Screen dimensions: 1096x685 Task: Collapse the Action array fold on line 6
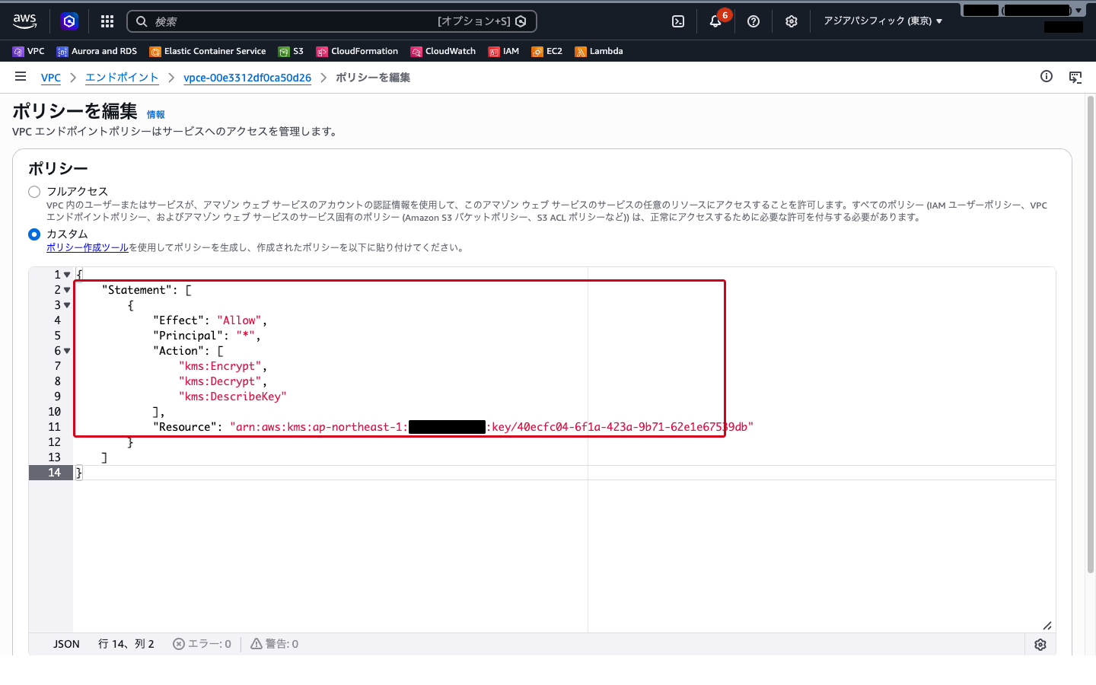click(67, 351)
